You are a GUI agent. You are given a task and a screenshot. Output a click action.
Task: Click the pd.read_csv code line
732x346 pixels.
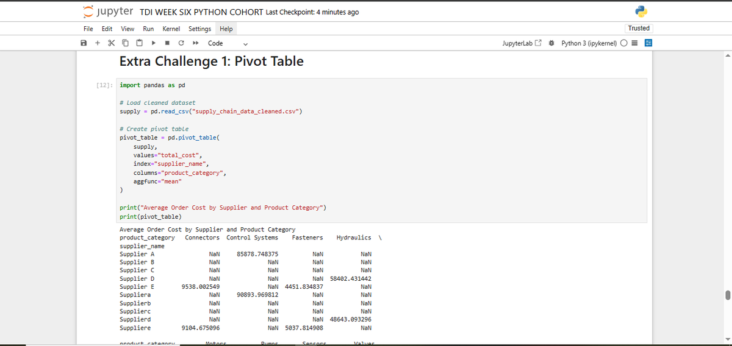pyautogui.click(x=211, y=111)
